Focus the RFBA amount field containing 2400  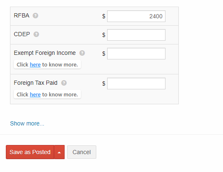[x=136, y=16]
